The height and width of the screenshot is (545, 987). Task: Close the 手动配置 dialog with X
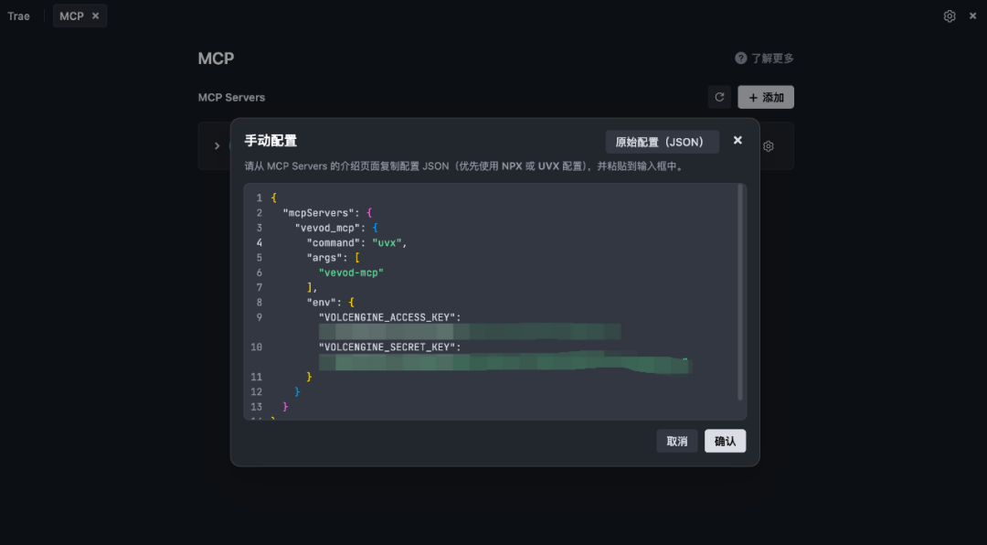(738, 140)
